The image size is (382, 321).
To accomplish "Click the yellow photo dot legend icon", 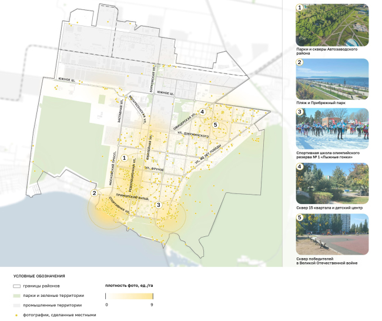I will point(16,315).
